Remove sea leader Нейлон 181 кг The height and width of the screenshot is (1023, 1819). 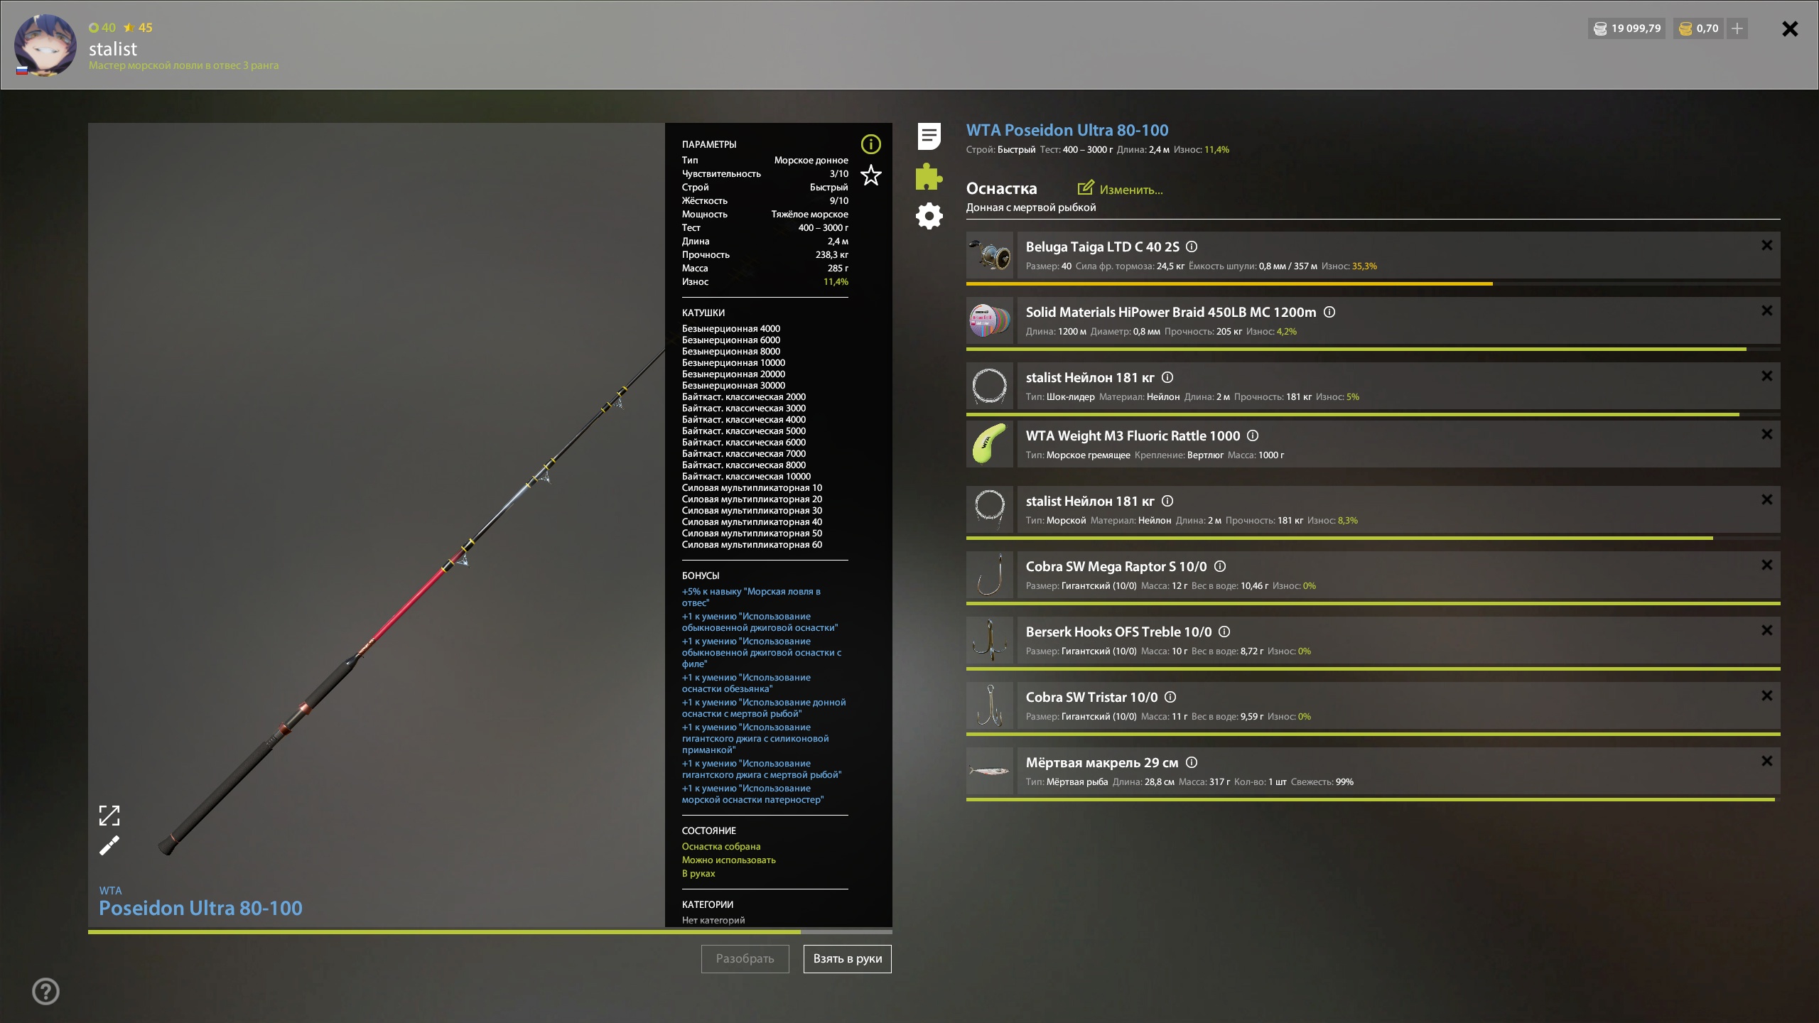click(x=1766, y=499)
